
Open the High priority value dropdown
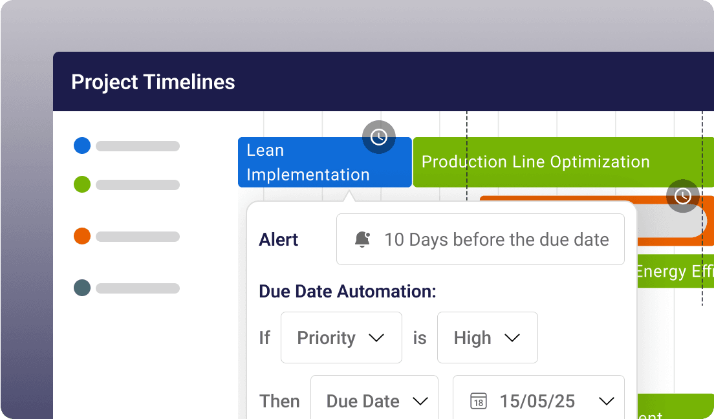488,338
